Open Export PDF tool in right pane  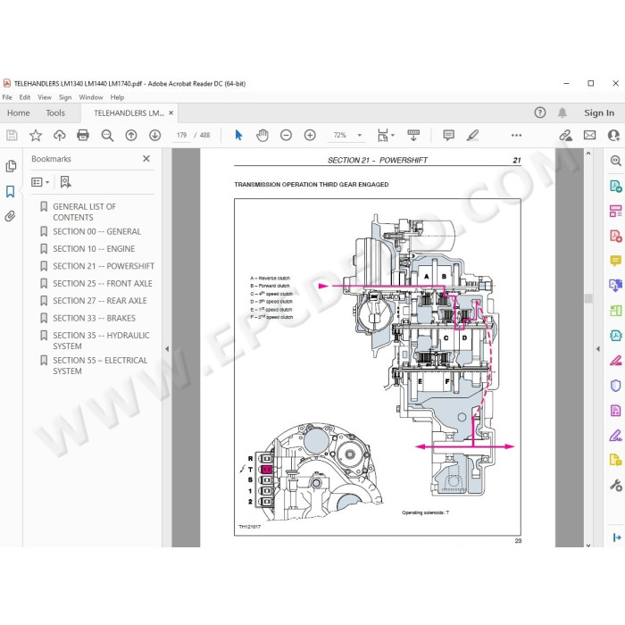click(615, 186)
